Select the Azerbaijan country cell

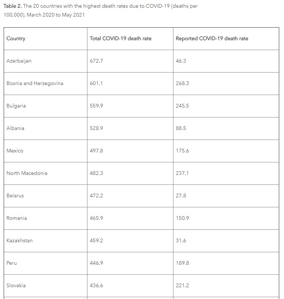19,61
